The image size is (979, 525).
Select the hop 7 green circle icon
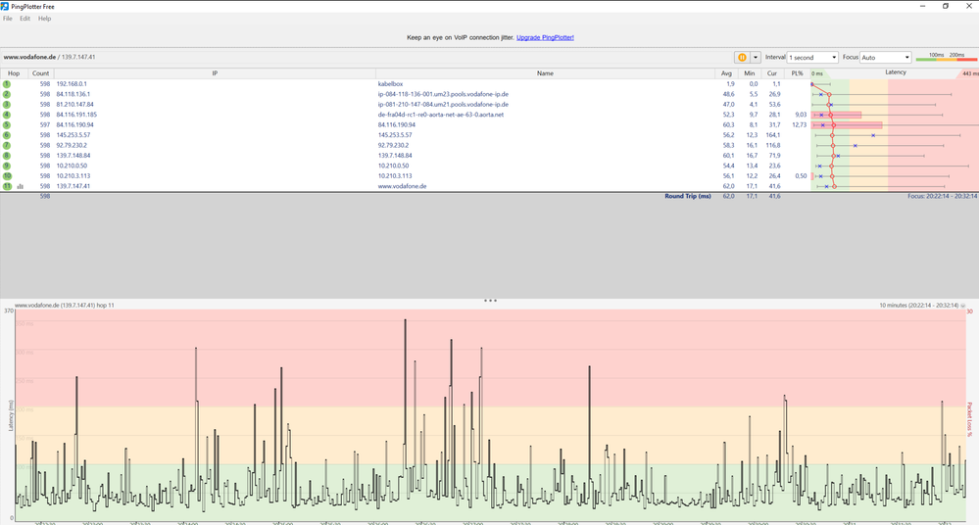point(7,145)
